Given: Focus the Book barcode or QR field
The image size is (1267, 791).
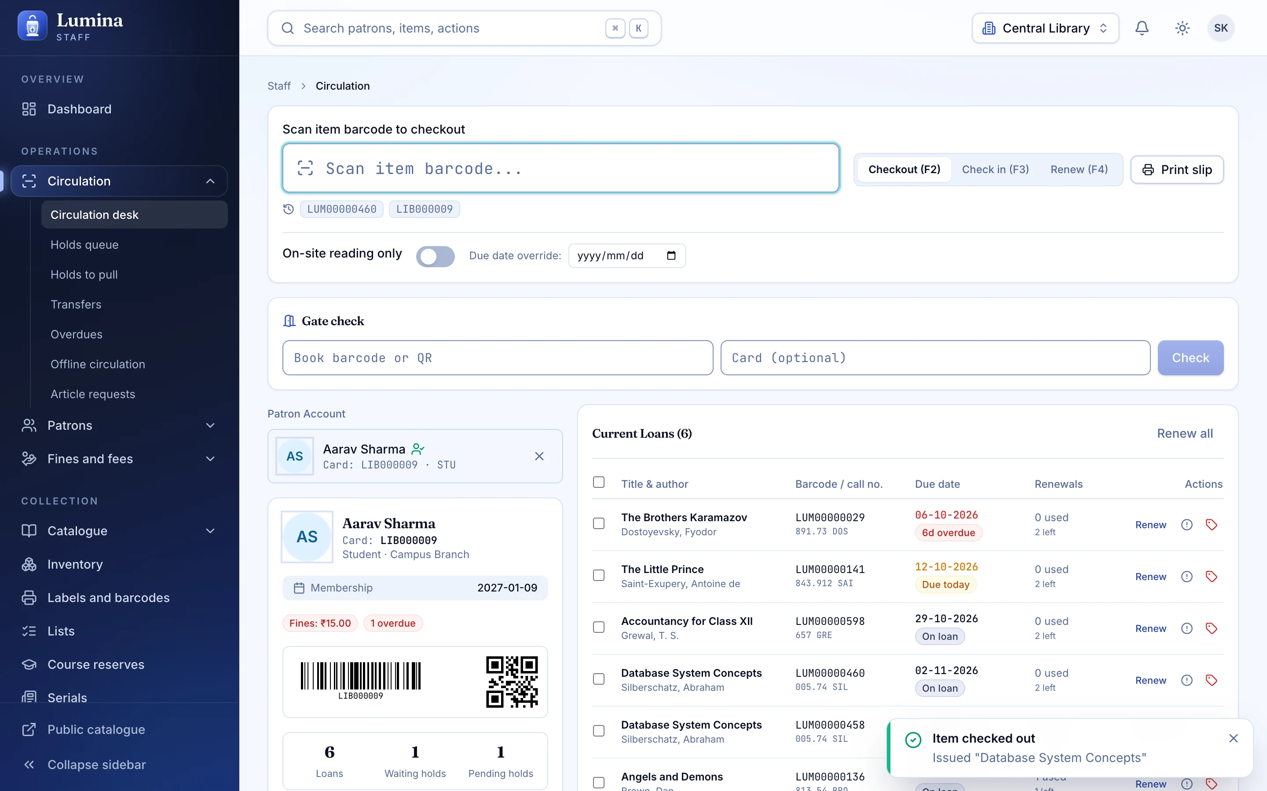Looking at the screenshot, I should tap(498, 358).
